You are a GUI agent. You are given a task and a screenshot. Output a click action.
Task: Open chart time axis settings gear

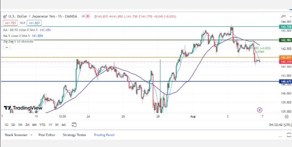287,117
